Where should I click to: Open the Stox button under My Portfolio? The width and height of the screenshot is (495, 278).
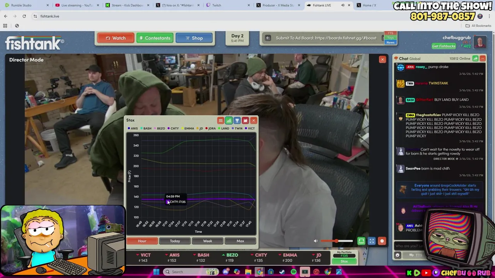pos(344,261)
